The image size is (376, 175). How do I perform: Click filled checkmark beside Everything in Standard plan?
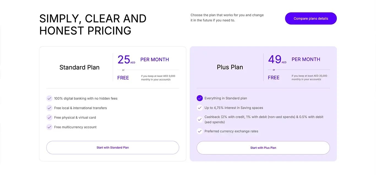200,98
